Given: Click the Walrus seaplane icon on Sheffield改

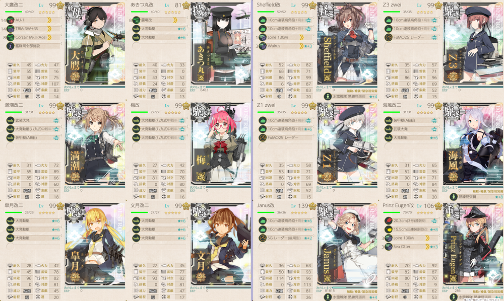Looking at the screenshot, I should [x=263, y=46].
